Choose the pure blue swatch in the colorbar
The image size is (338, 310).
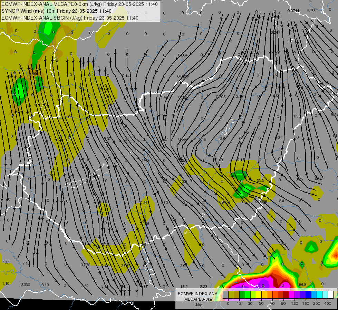pos(309,294)
